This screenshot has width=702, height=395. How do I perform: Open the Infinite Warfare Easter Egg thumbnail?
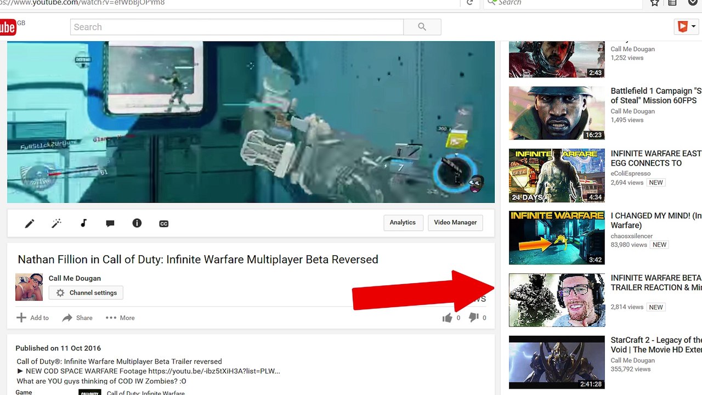click(557, 176)
